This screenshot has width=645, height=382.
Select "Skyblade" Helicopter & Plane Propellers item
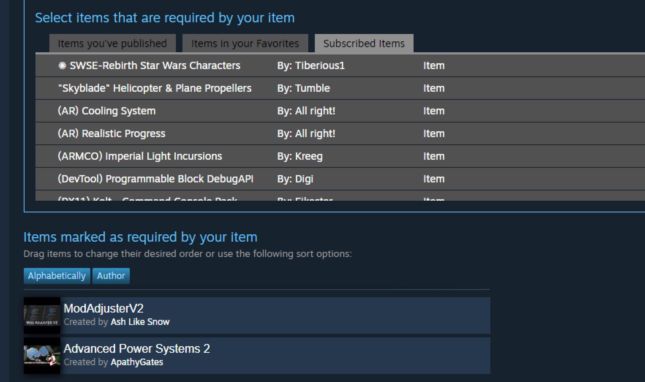(x=340, y=88)
